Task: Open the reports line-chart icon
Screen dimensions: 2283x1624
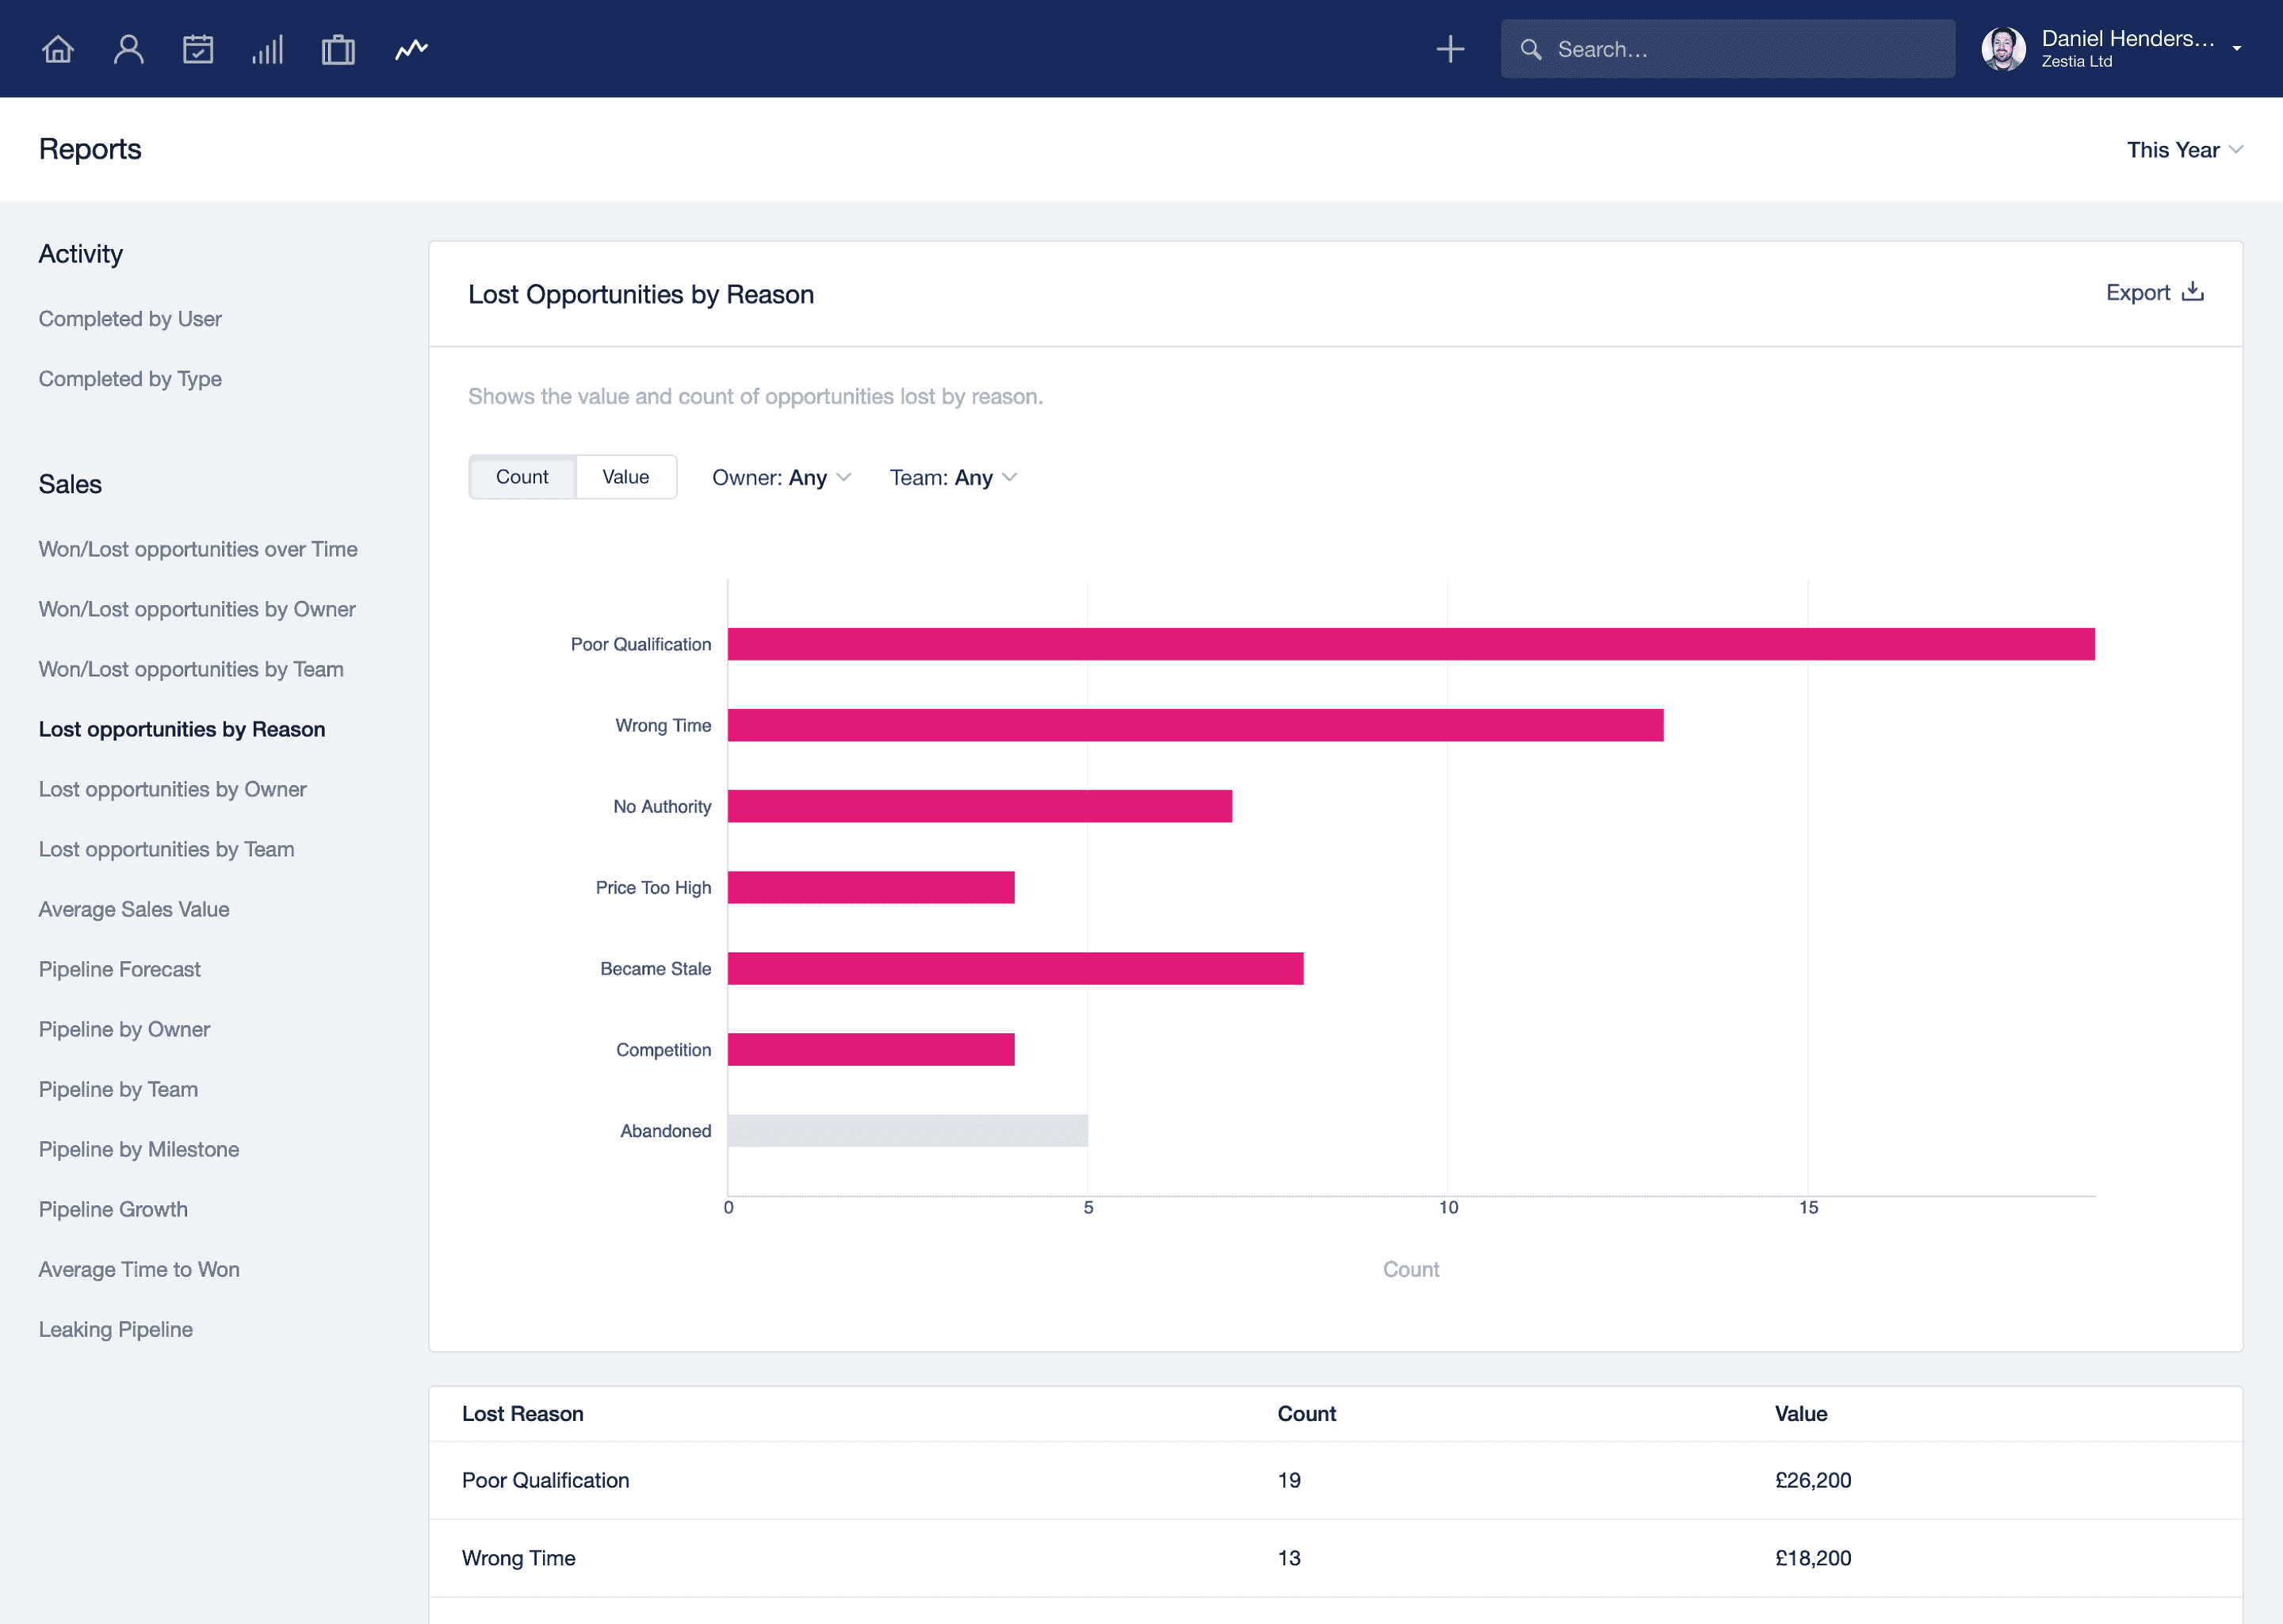Action: pos(411,49)
